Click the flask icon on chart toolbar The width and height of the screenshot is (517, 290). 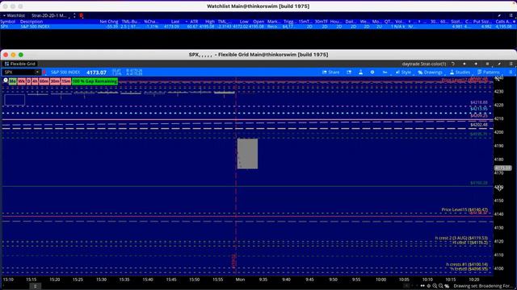361,72
